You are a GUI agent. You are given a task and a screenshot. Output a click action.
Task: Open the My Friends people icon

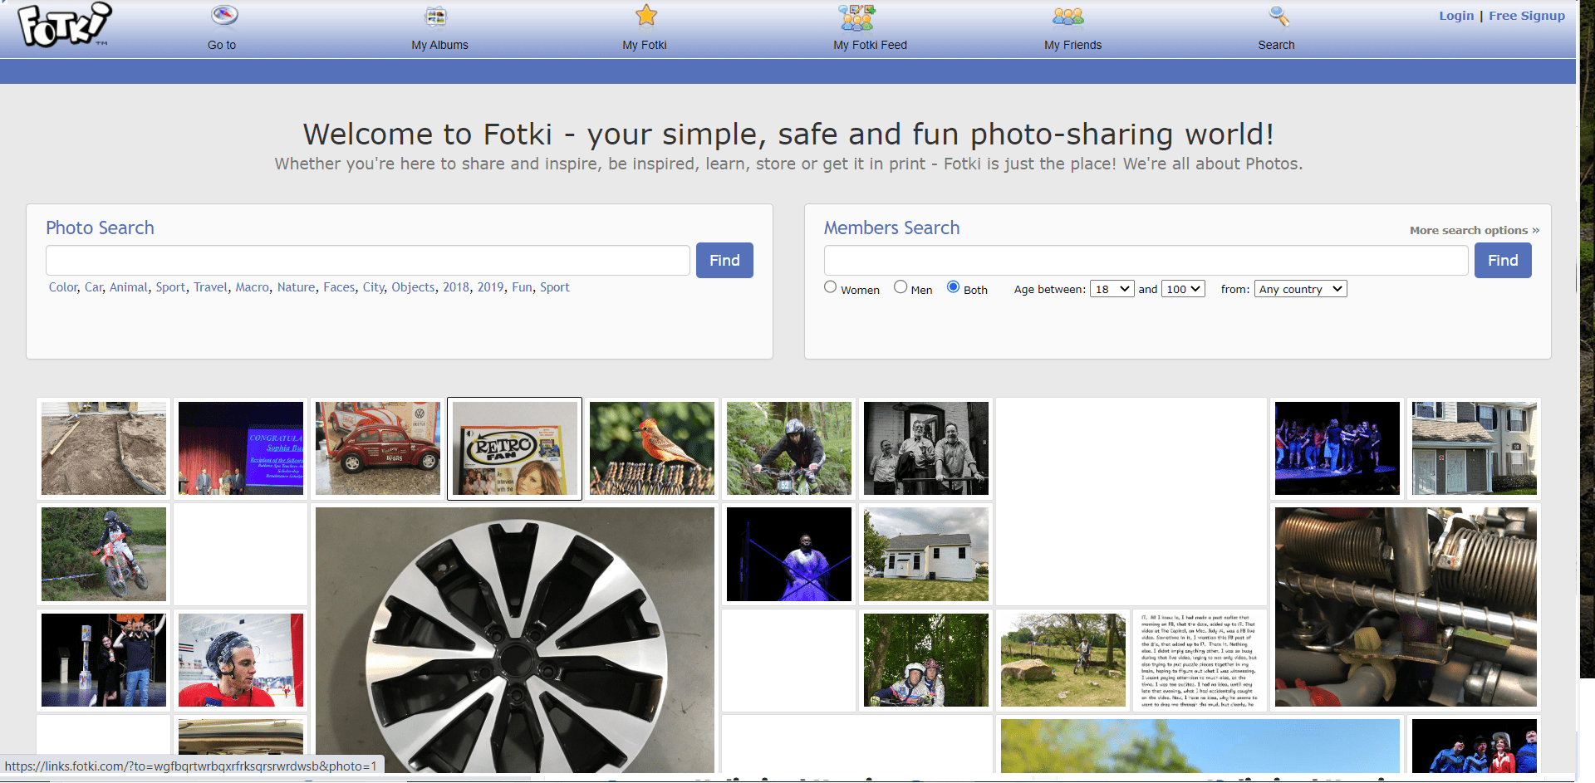click(1067, 17)
